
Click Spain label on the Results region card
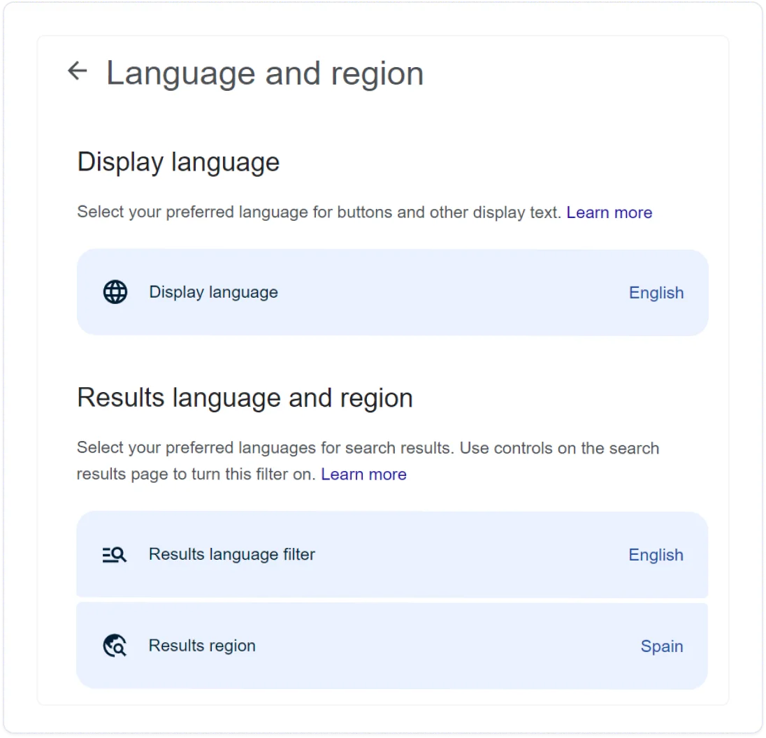point(661,646)
